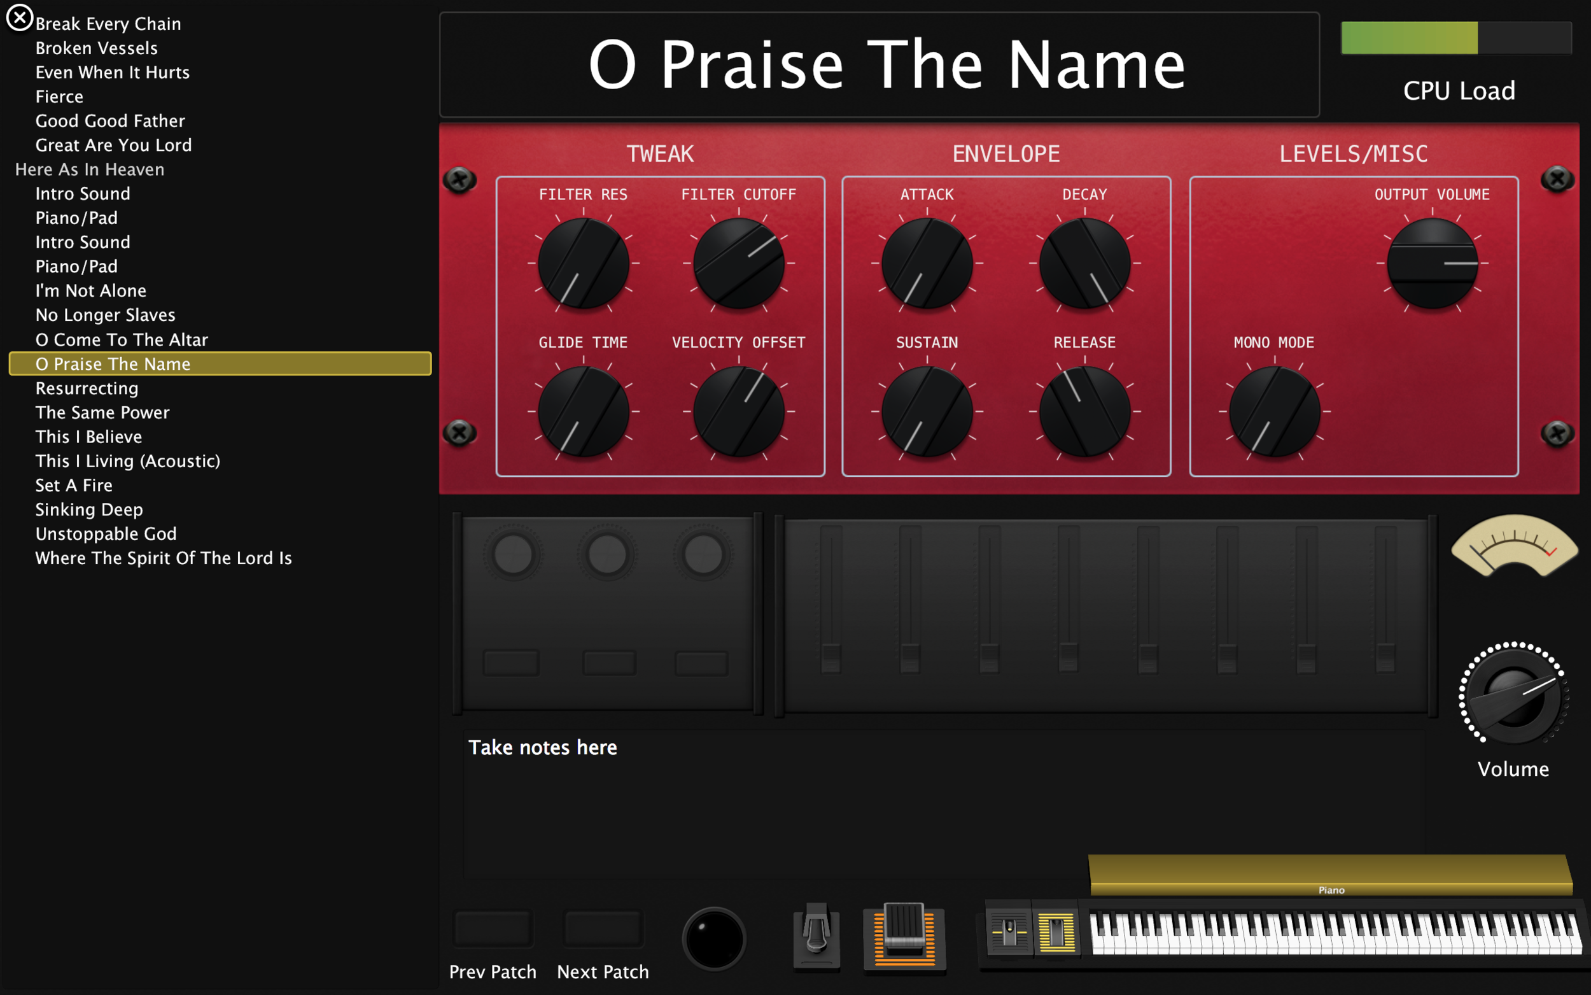The image size is (1591, 995).
Task: Click the yellow mod wheel icon
Action: 1056,931
